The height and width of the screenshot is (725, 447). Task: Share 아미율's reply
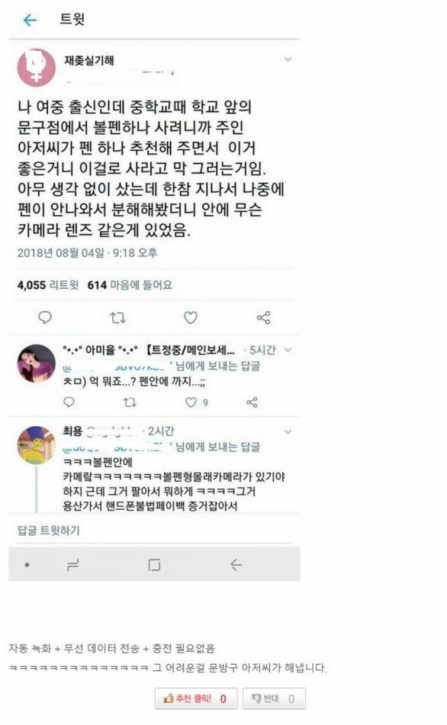[252, 402]
